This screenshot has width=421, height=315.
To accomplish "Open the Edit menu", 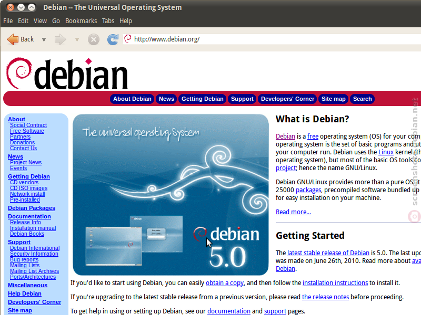I will coord(23,21).
